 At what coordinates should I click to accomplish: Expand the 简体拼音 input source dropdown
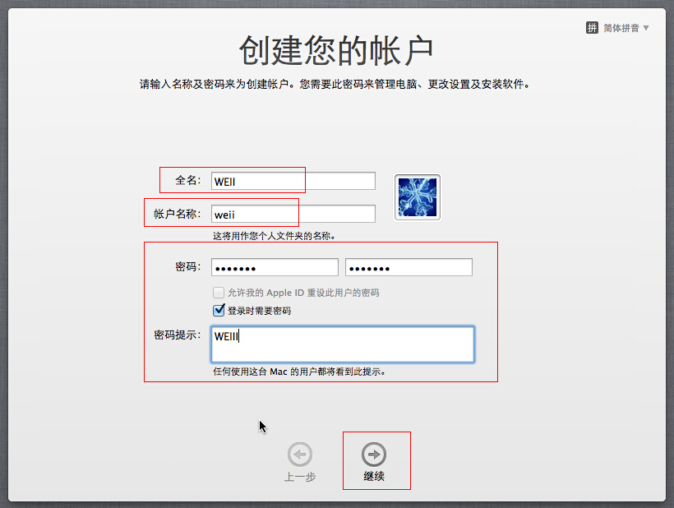point(626,28)
